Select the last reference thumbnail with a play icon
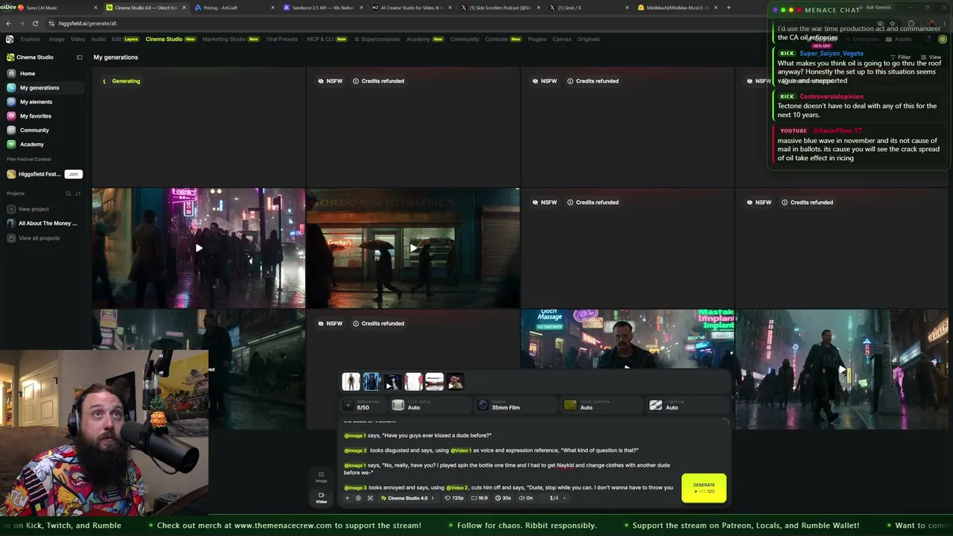The width and height of the screenshot is (953, 536). [x=455, y=382]
